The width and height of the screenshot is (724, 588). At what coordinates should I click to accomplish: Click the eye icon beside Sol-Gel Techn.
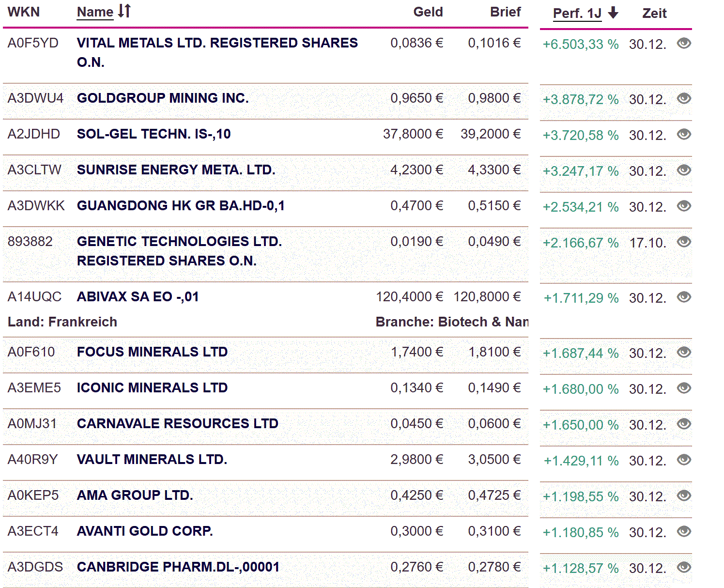(x=684, y=135)
